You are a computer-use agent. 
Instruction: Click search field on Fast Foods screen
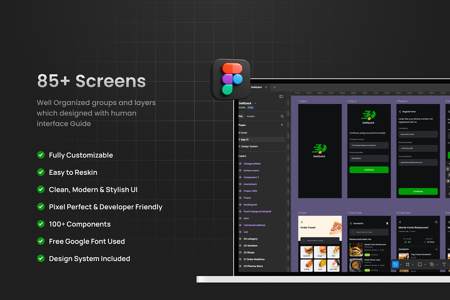click(x=369, y=232)
